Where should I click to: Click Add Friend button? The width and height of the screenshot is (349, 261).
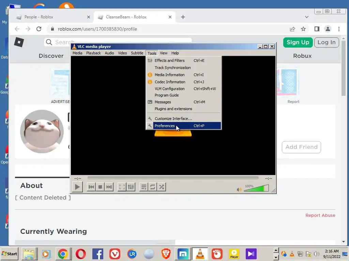pyautogui.click(x=301, y=147)
